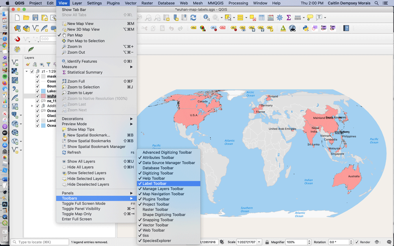Click the Python Console icon

(306, 28)
